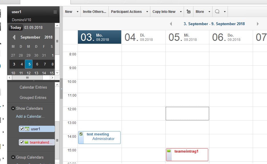
Task: Expand the Participant Actions dropdown
Action: (x=147, y=12)
